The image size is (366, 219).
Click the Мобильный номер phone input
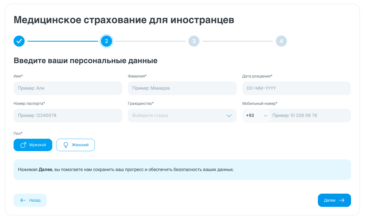[x=310, y=116]
